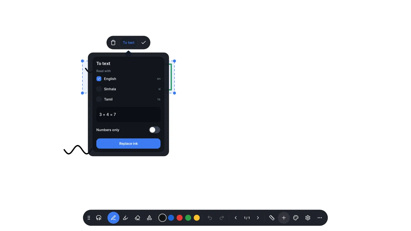The image size is (411, 231).
Task: Select the Highlighter tool
Action: 125,218
